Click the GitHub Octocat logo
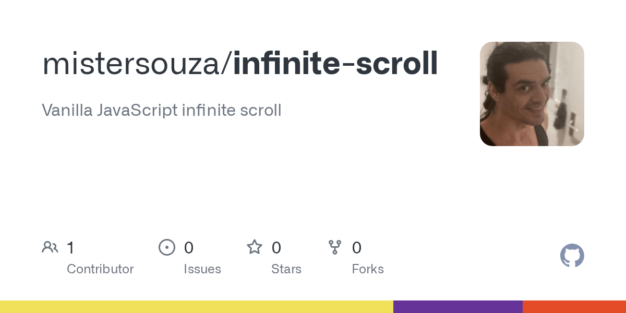 click(x=572, y=256)
